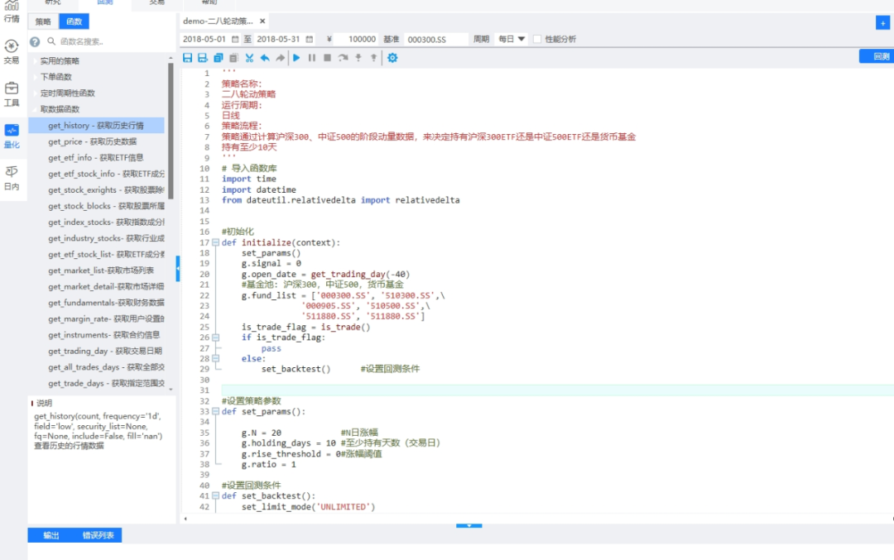
Task: Pause execution with the pause icon
Action: [x=312, y=58]
